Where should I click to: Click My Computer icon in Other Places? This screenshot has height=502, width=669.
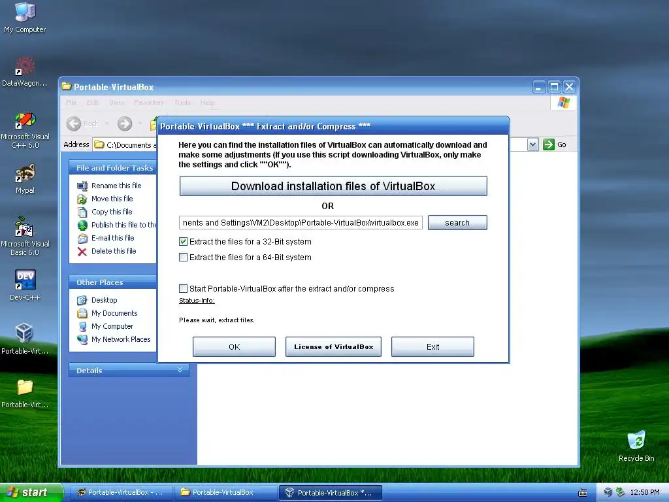[82, 327]
